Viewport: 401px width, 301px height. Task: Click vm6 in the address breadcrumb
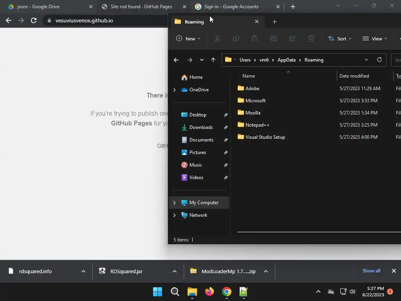coord(264,60)
